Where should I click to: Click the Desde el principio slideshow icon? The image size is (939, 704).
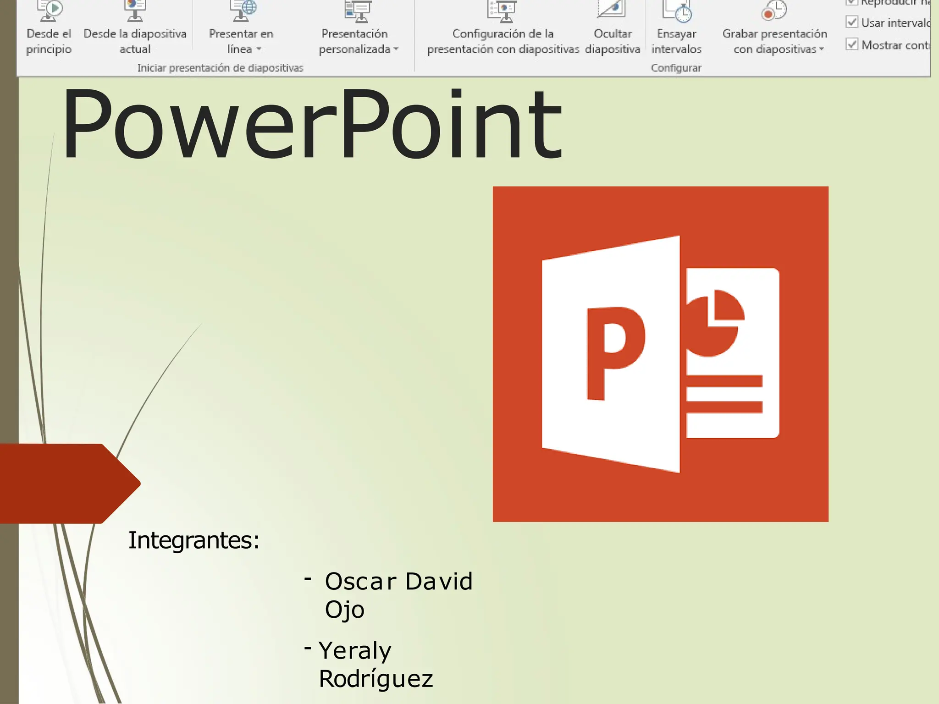click(x=50, y=10)
